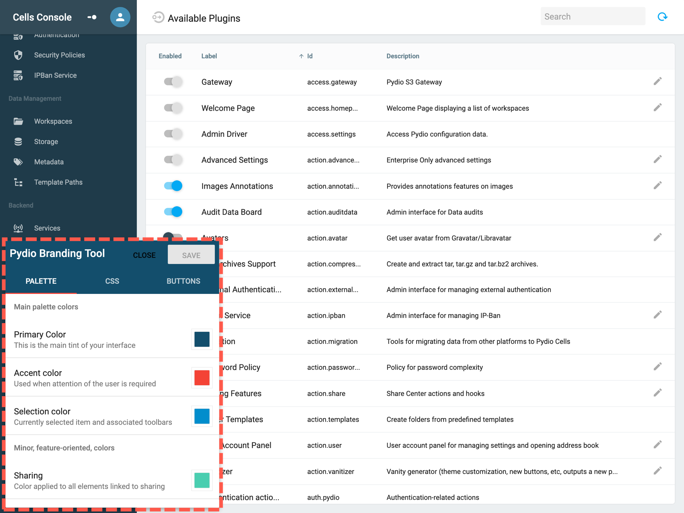Open Metadata tag icon in sidebar
Screen dimensions: 684x513
point(18,162)
